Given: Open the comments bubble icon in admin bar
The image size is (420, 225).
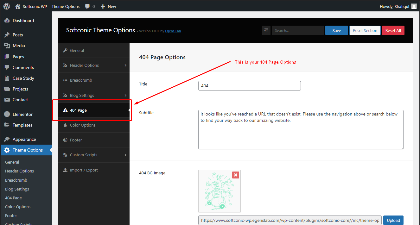Looking at the screenshot, I should 87,6.
